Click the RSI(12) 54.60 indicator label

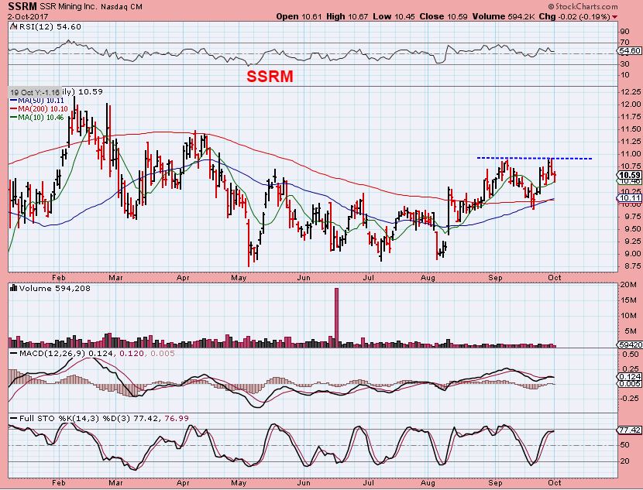point(50,26)
